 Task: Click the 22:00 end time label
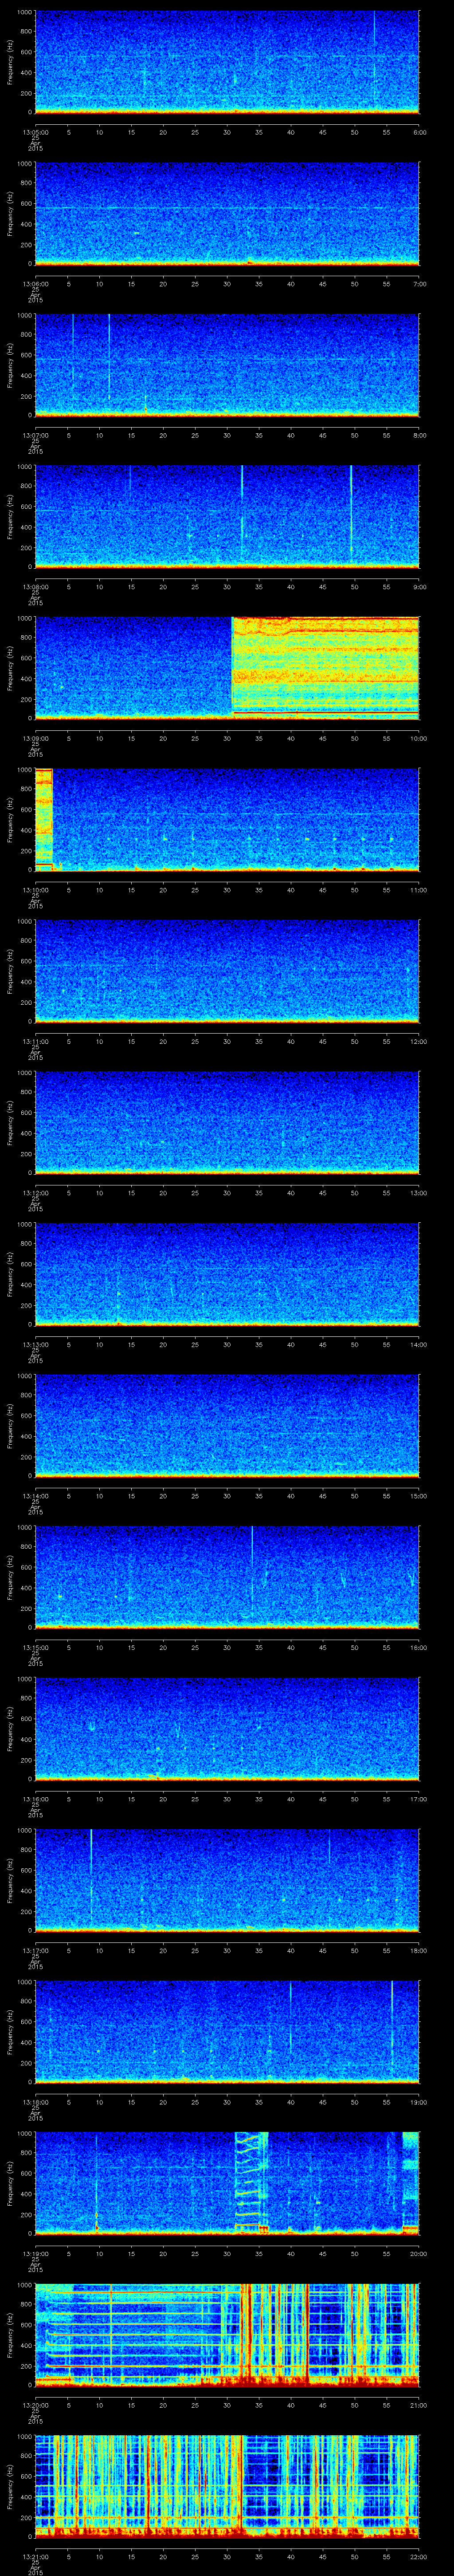418,2557
